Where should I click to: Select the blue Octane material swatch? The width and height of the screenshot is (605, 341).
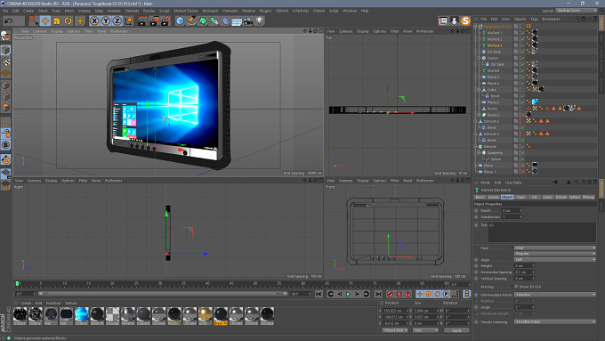click(x=82, y=315)
